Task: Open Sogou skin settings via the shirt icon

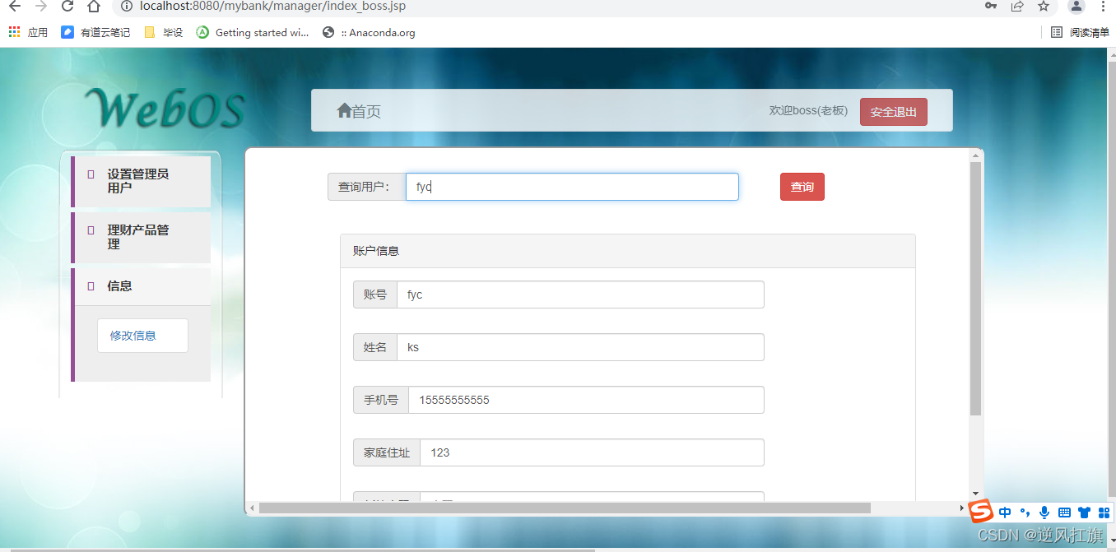Action: tap(1084, 512)
